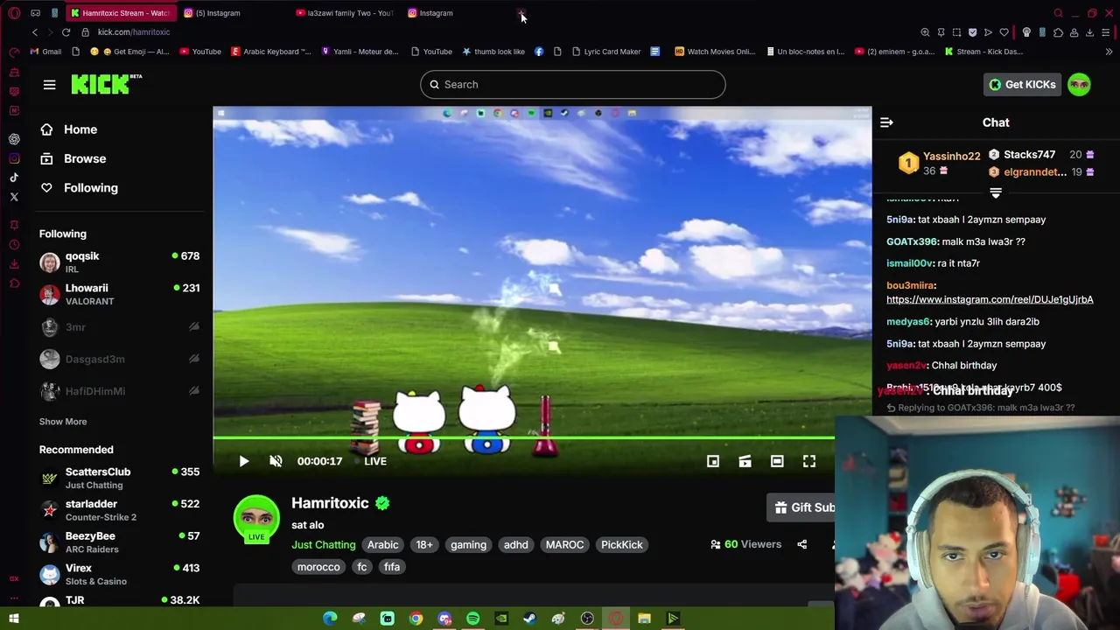Click address bar kick.com/hamritoxic
1120x630 pixels.
tap(134, 32)
